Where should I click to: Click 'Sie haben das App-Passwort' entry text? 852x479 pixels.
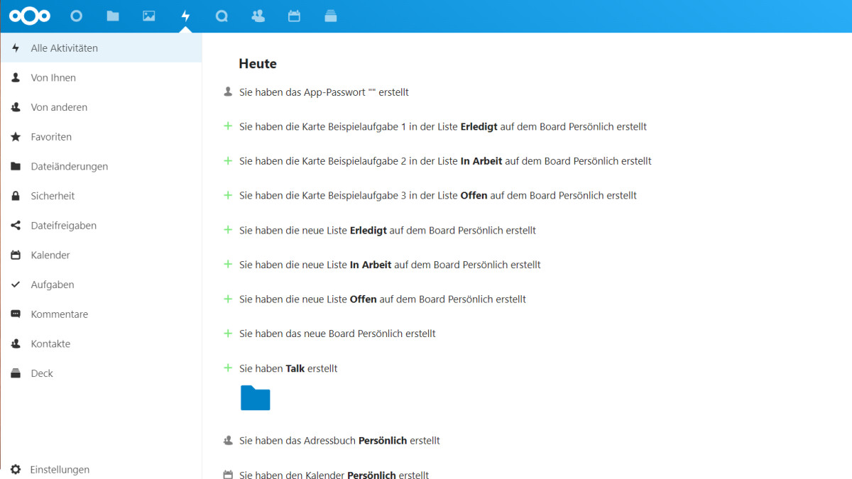point(324,92)
